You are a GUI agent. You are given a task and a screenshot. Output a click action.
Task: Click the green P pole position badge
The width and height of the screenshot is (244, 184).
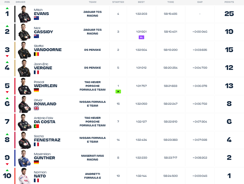click(x=118, y=92)
